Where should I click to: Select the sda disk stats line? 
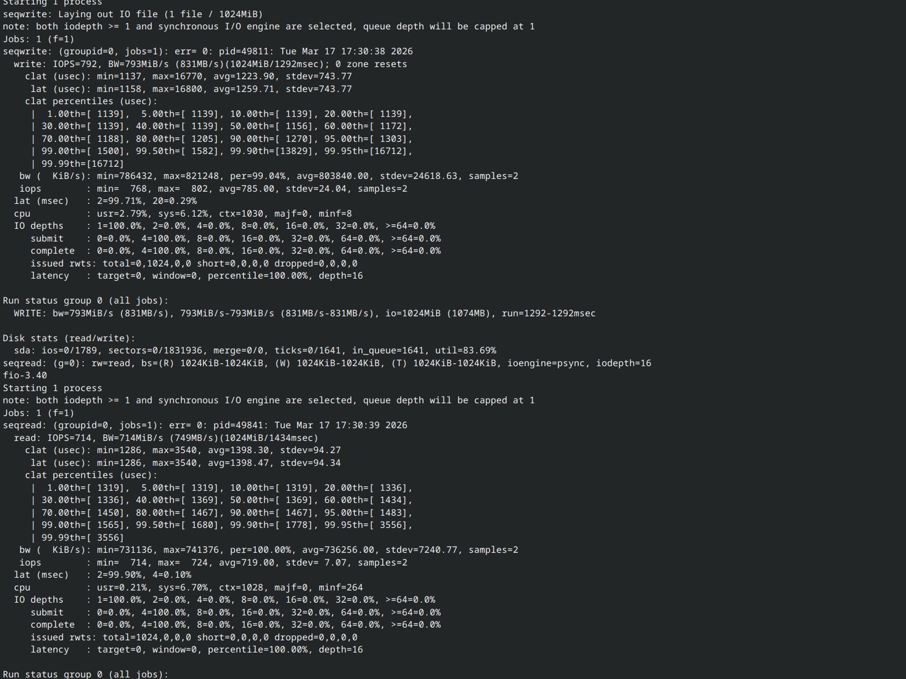[x=255, y=351]
